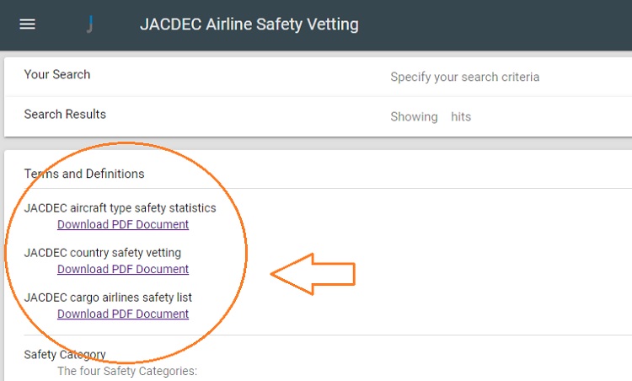Click the JACDEC aircraft type safety statistics label
The image size is (632, 381).
121,208
